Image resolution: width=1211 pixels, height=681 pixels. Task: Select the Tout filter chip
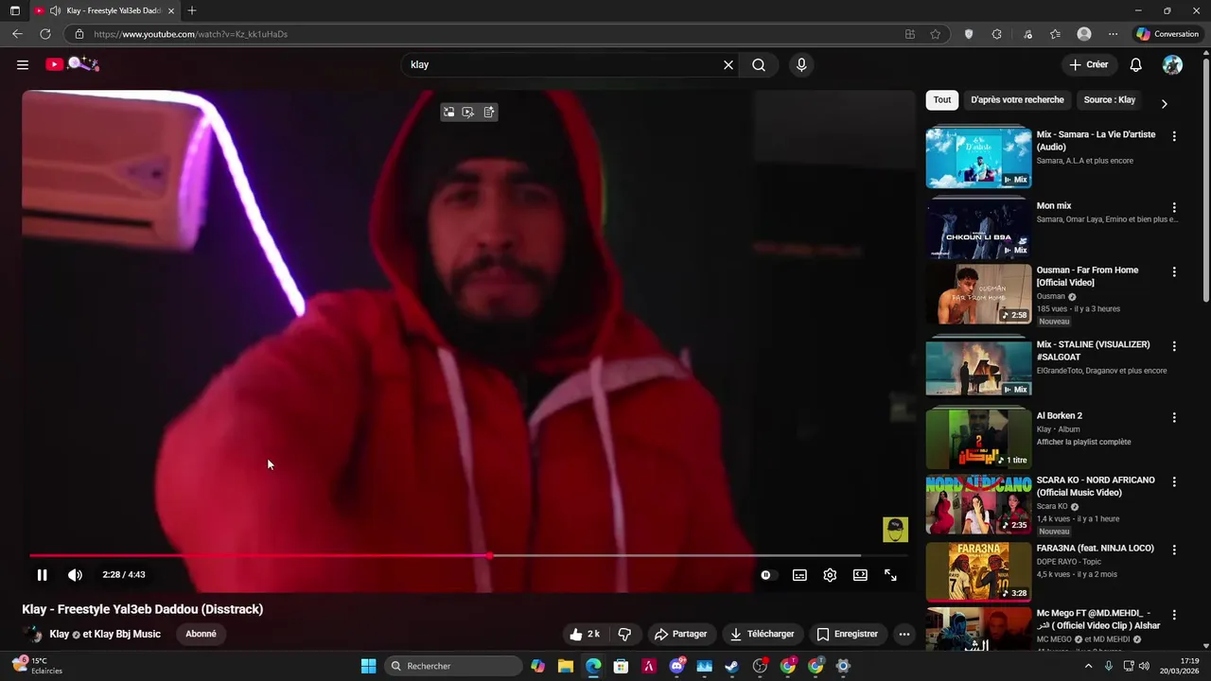(942, 99)
